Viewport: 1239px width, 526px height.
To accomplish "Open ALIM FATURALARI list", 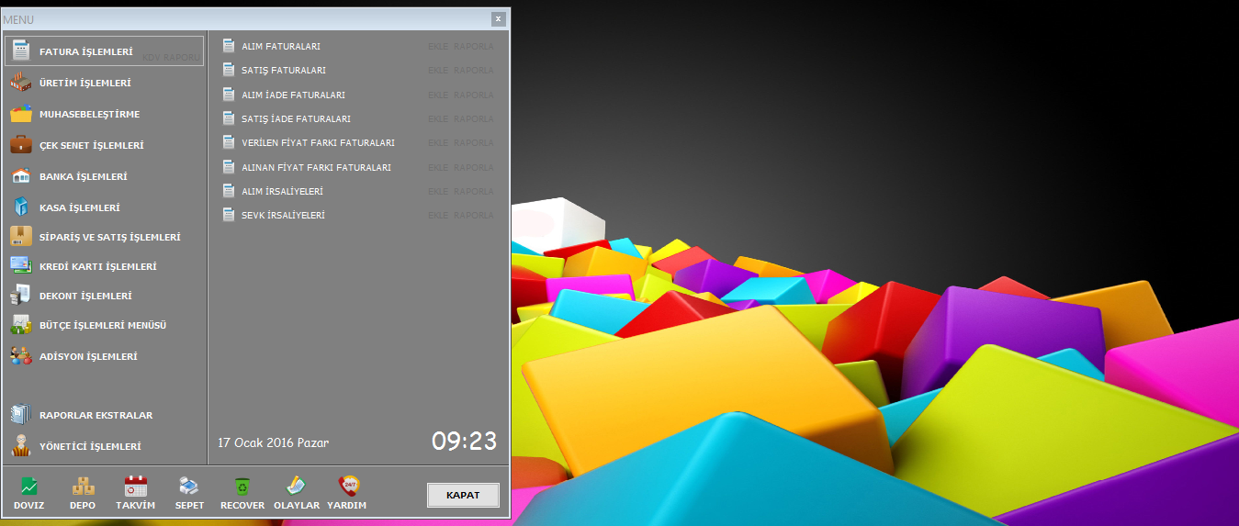I will 280,46.
